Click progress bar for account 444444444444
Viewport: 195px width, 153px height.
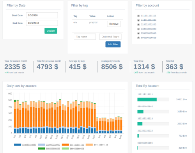tap(153, 112)
